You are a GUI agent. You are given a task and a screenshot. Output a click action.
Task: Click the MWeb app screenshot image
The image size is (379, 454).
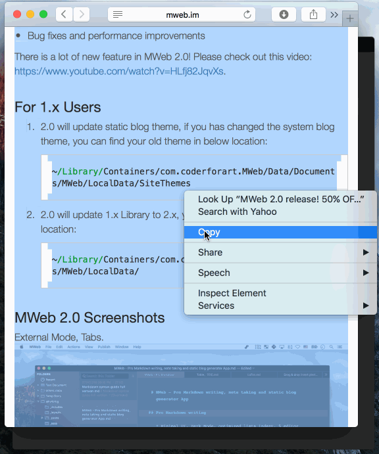181,386
